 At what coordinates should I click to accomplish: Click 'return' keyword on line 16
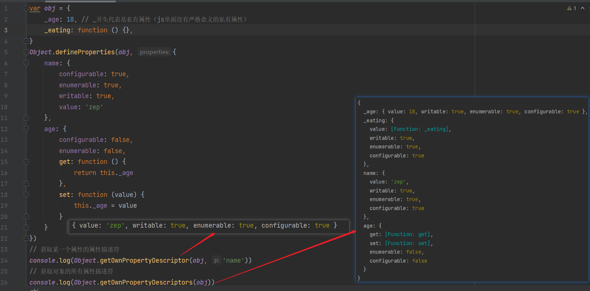(x=85, y=173)
